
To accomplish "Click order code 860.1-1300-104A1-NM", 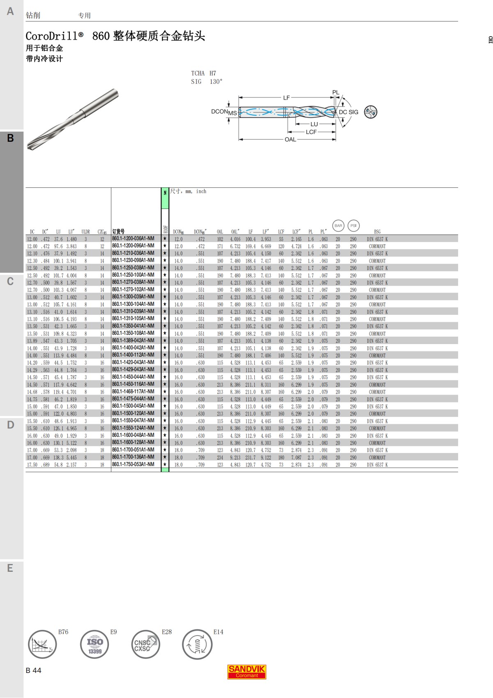I will tap(133, 304).
